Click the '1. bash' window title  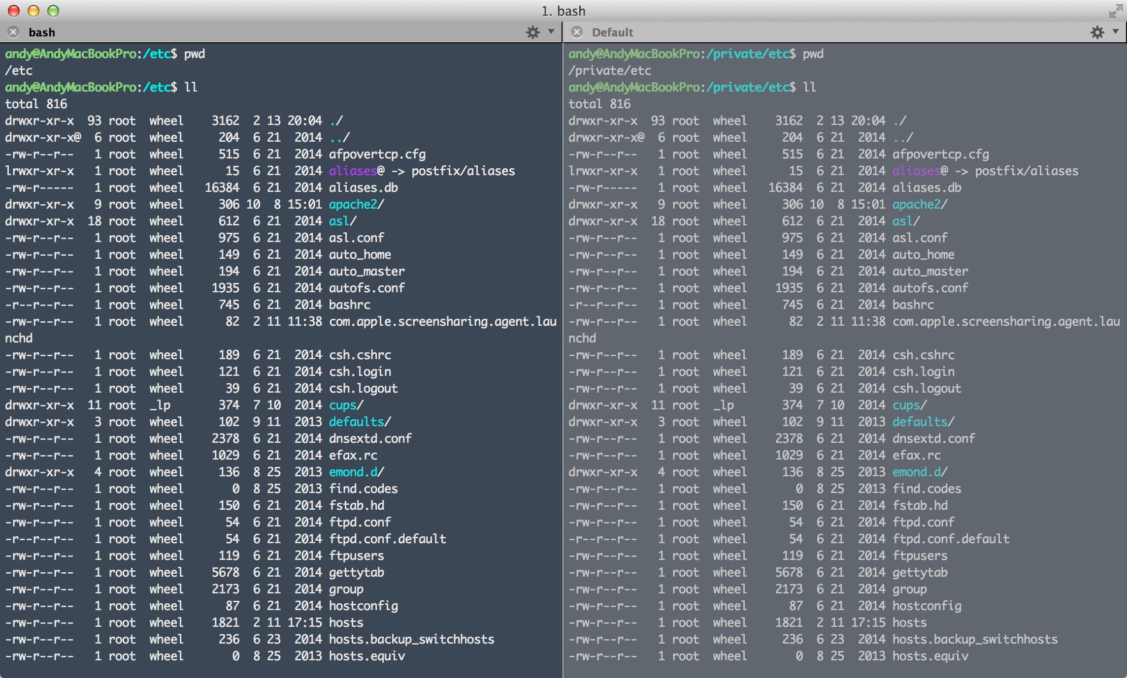(x=563, y=11)
